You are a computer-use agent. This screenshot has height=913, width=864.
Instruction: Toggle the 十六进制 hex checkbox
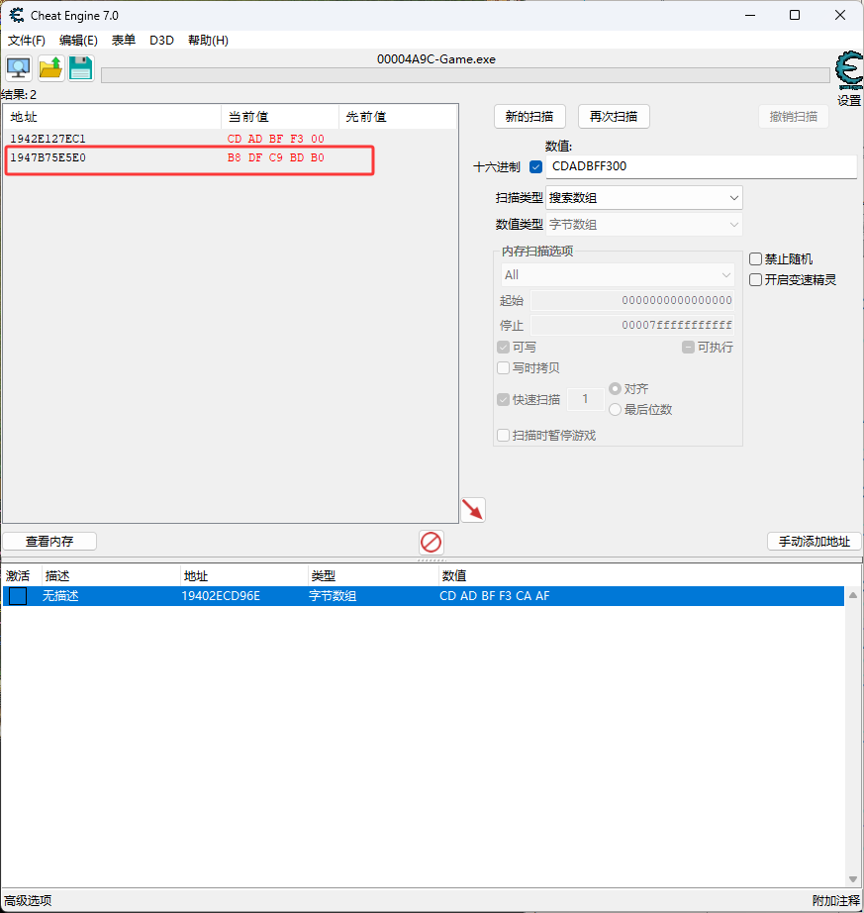535,167
